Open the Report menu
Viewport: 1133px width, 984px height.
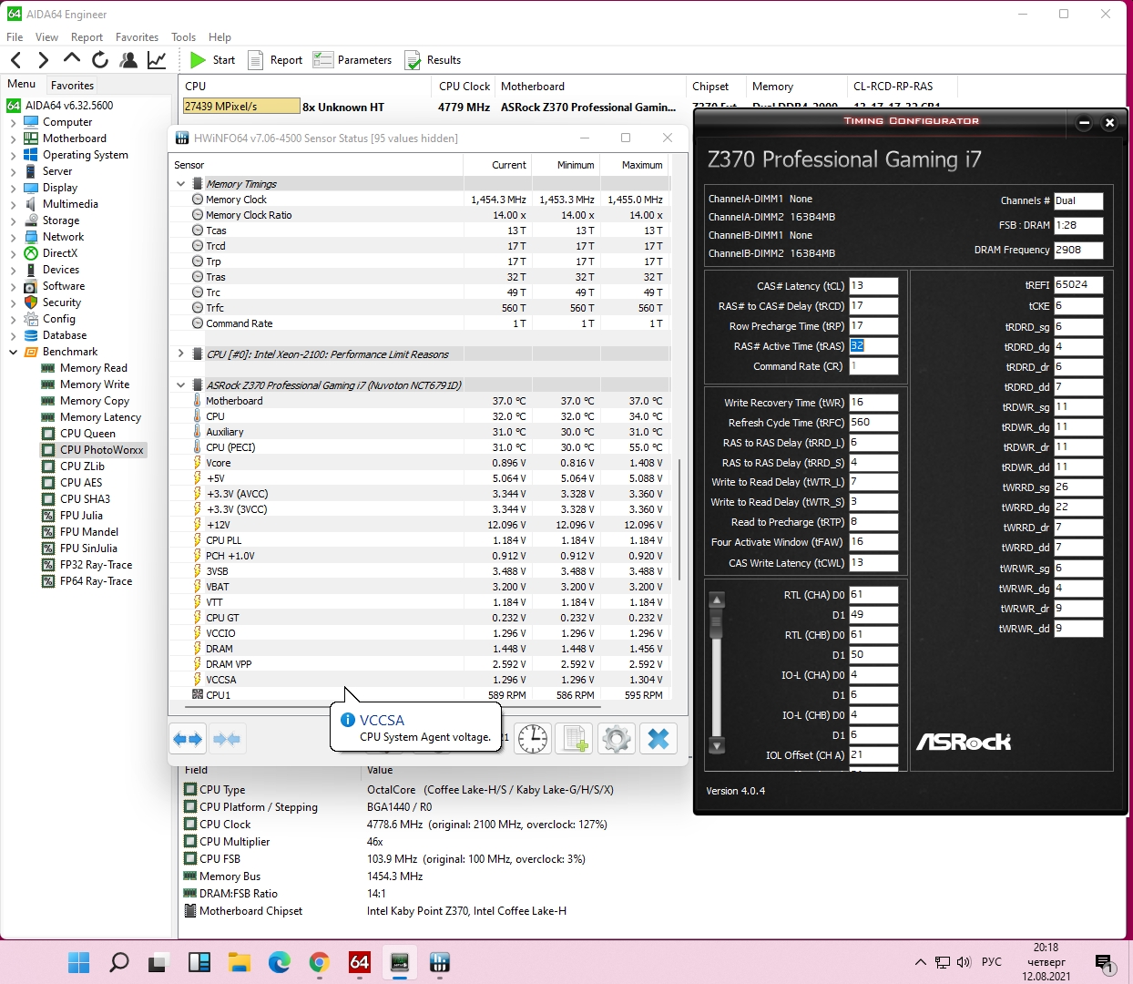[x=87, y=37]
